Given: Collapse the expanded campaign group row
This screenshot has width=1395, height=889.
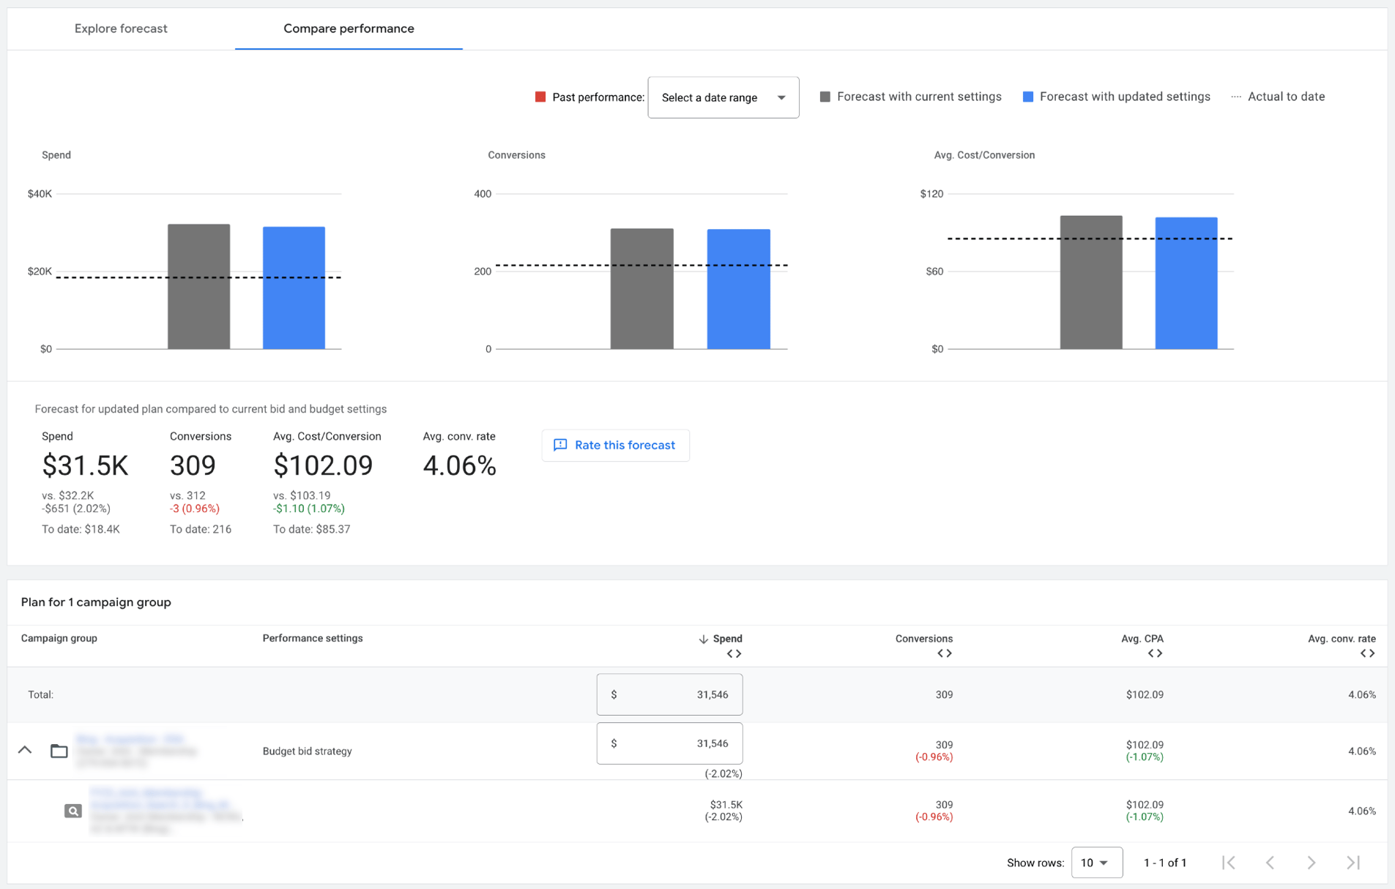Looking at the screenshot, I should coord(25,751).
